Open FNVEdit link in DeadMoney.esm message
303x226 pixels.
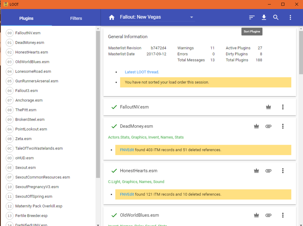tap(127, 150)
